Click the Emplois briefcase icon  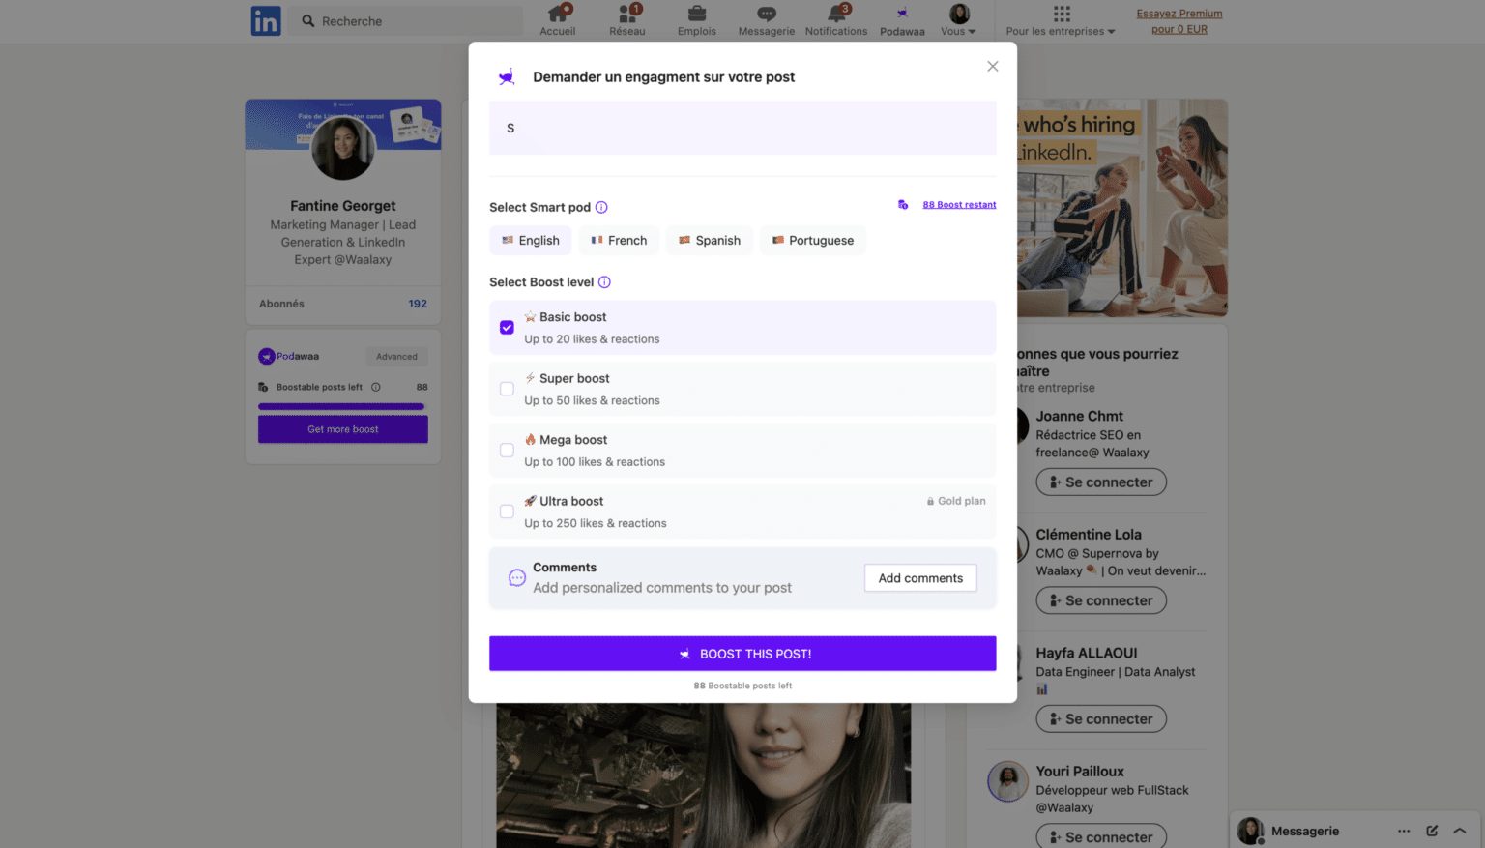pos(696,14)
